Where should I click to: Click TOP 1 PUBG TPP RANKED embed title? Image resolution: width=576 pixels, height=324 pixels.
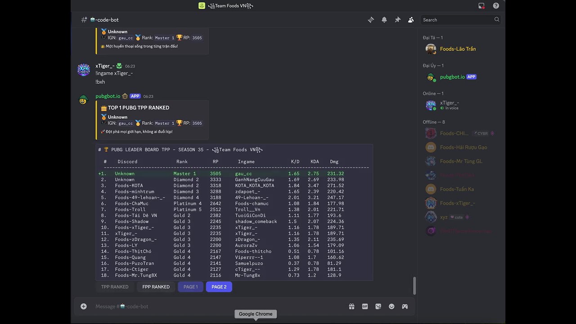[139, 108]
